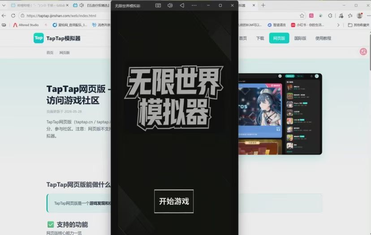Open the pink extension icon in toolbar
The width and height of the screenshot is (371, 235).
[311, 16]
